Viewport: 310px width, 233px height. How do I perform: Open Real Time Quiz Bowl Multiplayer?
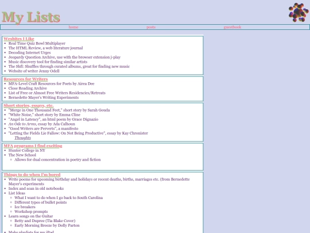coord(37,43)
